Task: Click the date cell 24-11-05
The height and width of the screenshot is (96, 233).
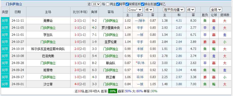Action: [x=18, y=28]
